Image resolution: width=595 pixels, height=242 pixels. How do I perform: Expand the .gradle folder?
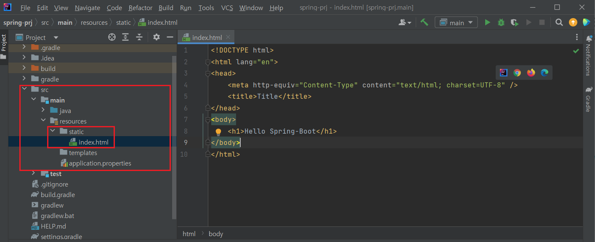(x=24, y=47)
